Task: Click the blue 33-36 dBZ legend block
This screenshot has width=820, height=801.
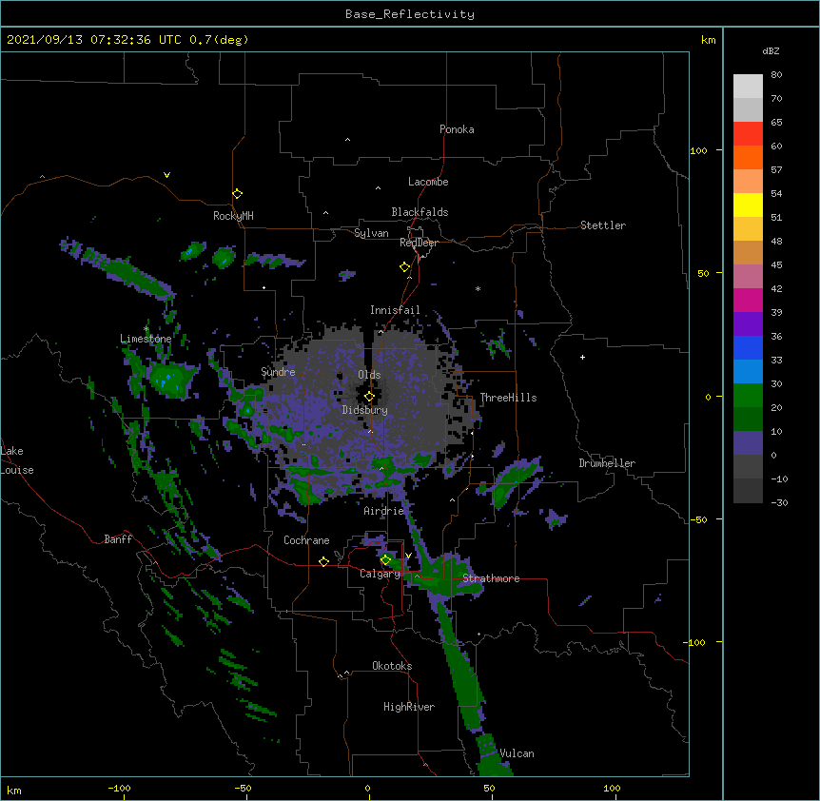Action: (748, 347)
